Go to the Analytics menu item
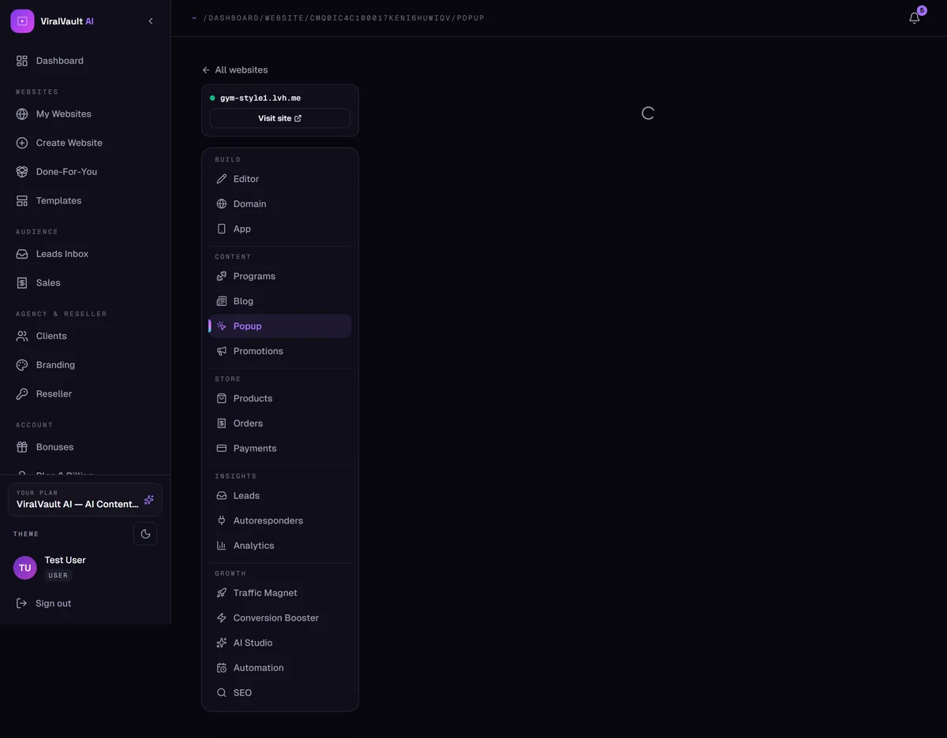The image size is (947, 738). 280,546
